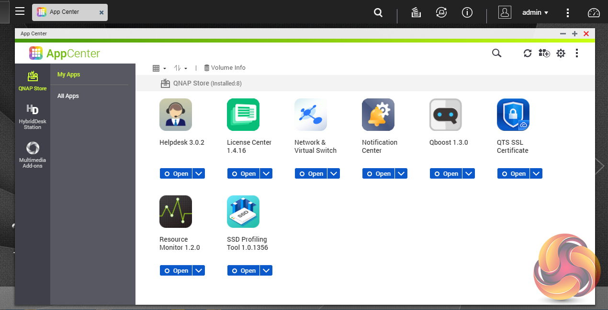The width and height of the screenshot is (608, 310).
Task: Open Qboost with its Open button
Action: [x=446, y=174]
